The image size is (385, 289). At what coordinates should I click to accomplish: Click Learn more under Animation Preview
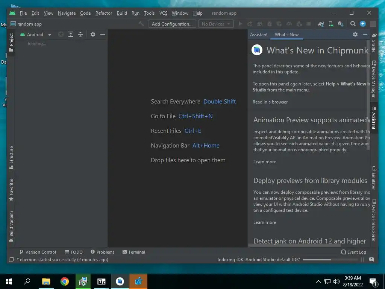click(x=265, y=162)
